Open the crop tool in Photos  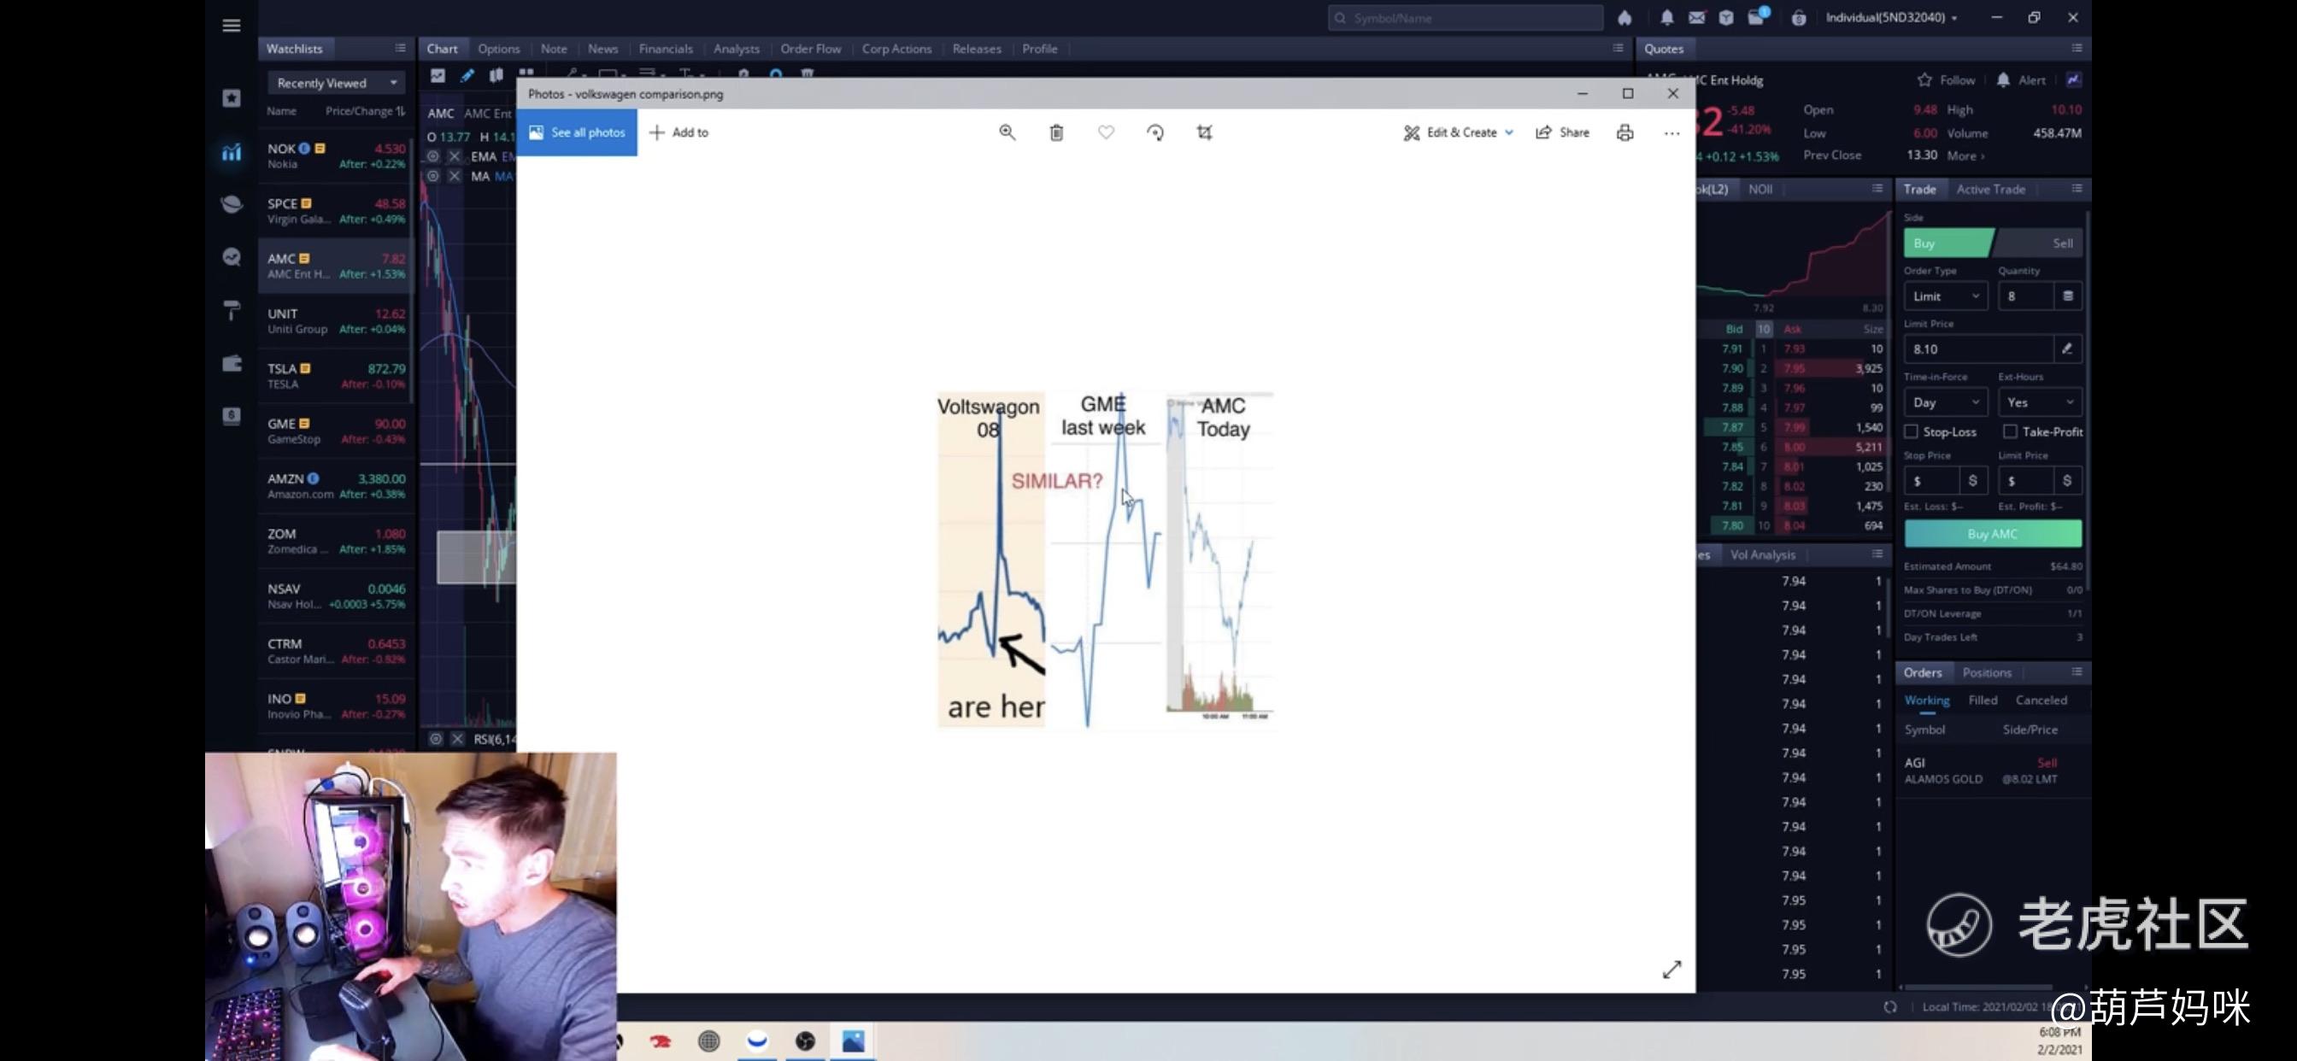[x=1204, y=132]
